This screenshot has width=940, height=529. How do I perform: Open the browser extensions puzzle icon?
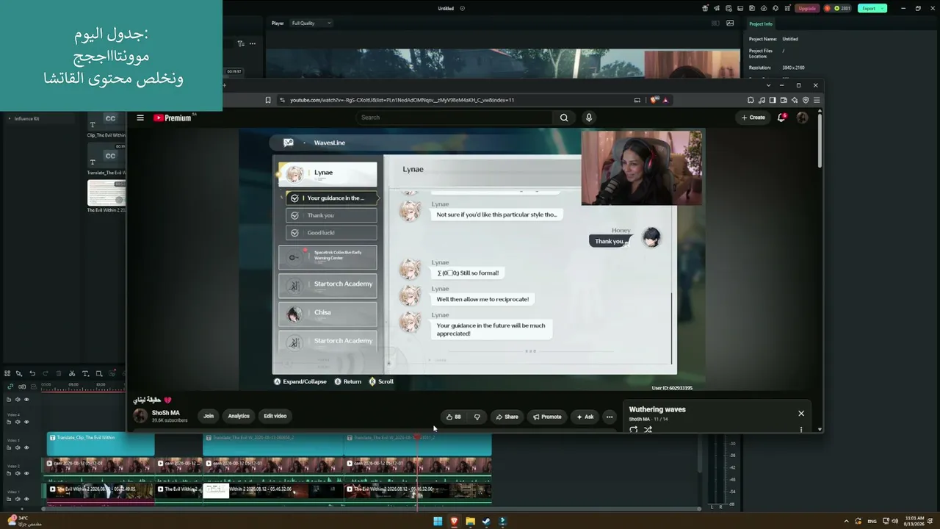pyautogui.click(x=751, y=100)
